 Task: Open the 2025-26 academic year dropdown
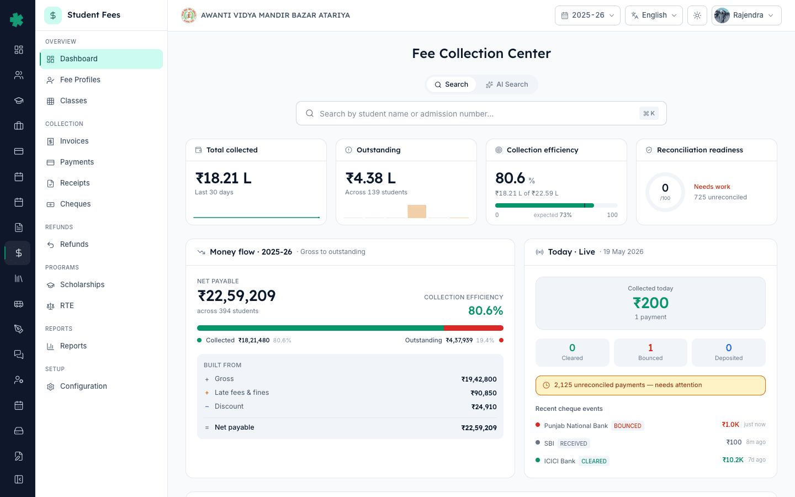pos(587,15)
